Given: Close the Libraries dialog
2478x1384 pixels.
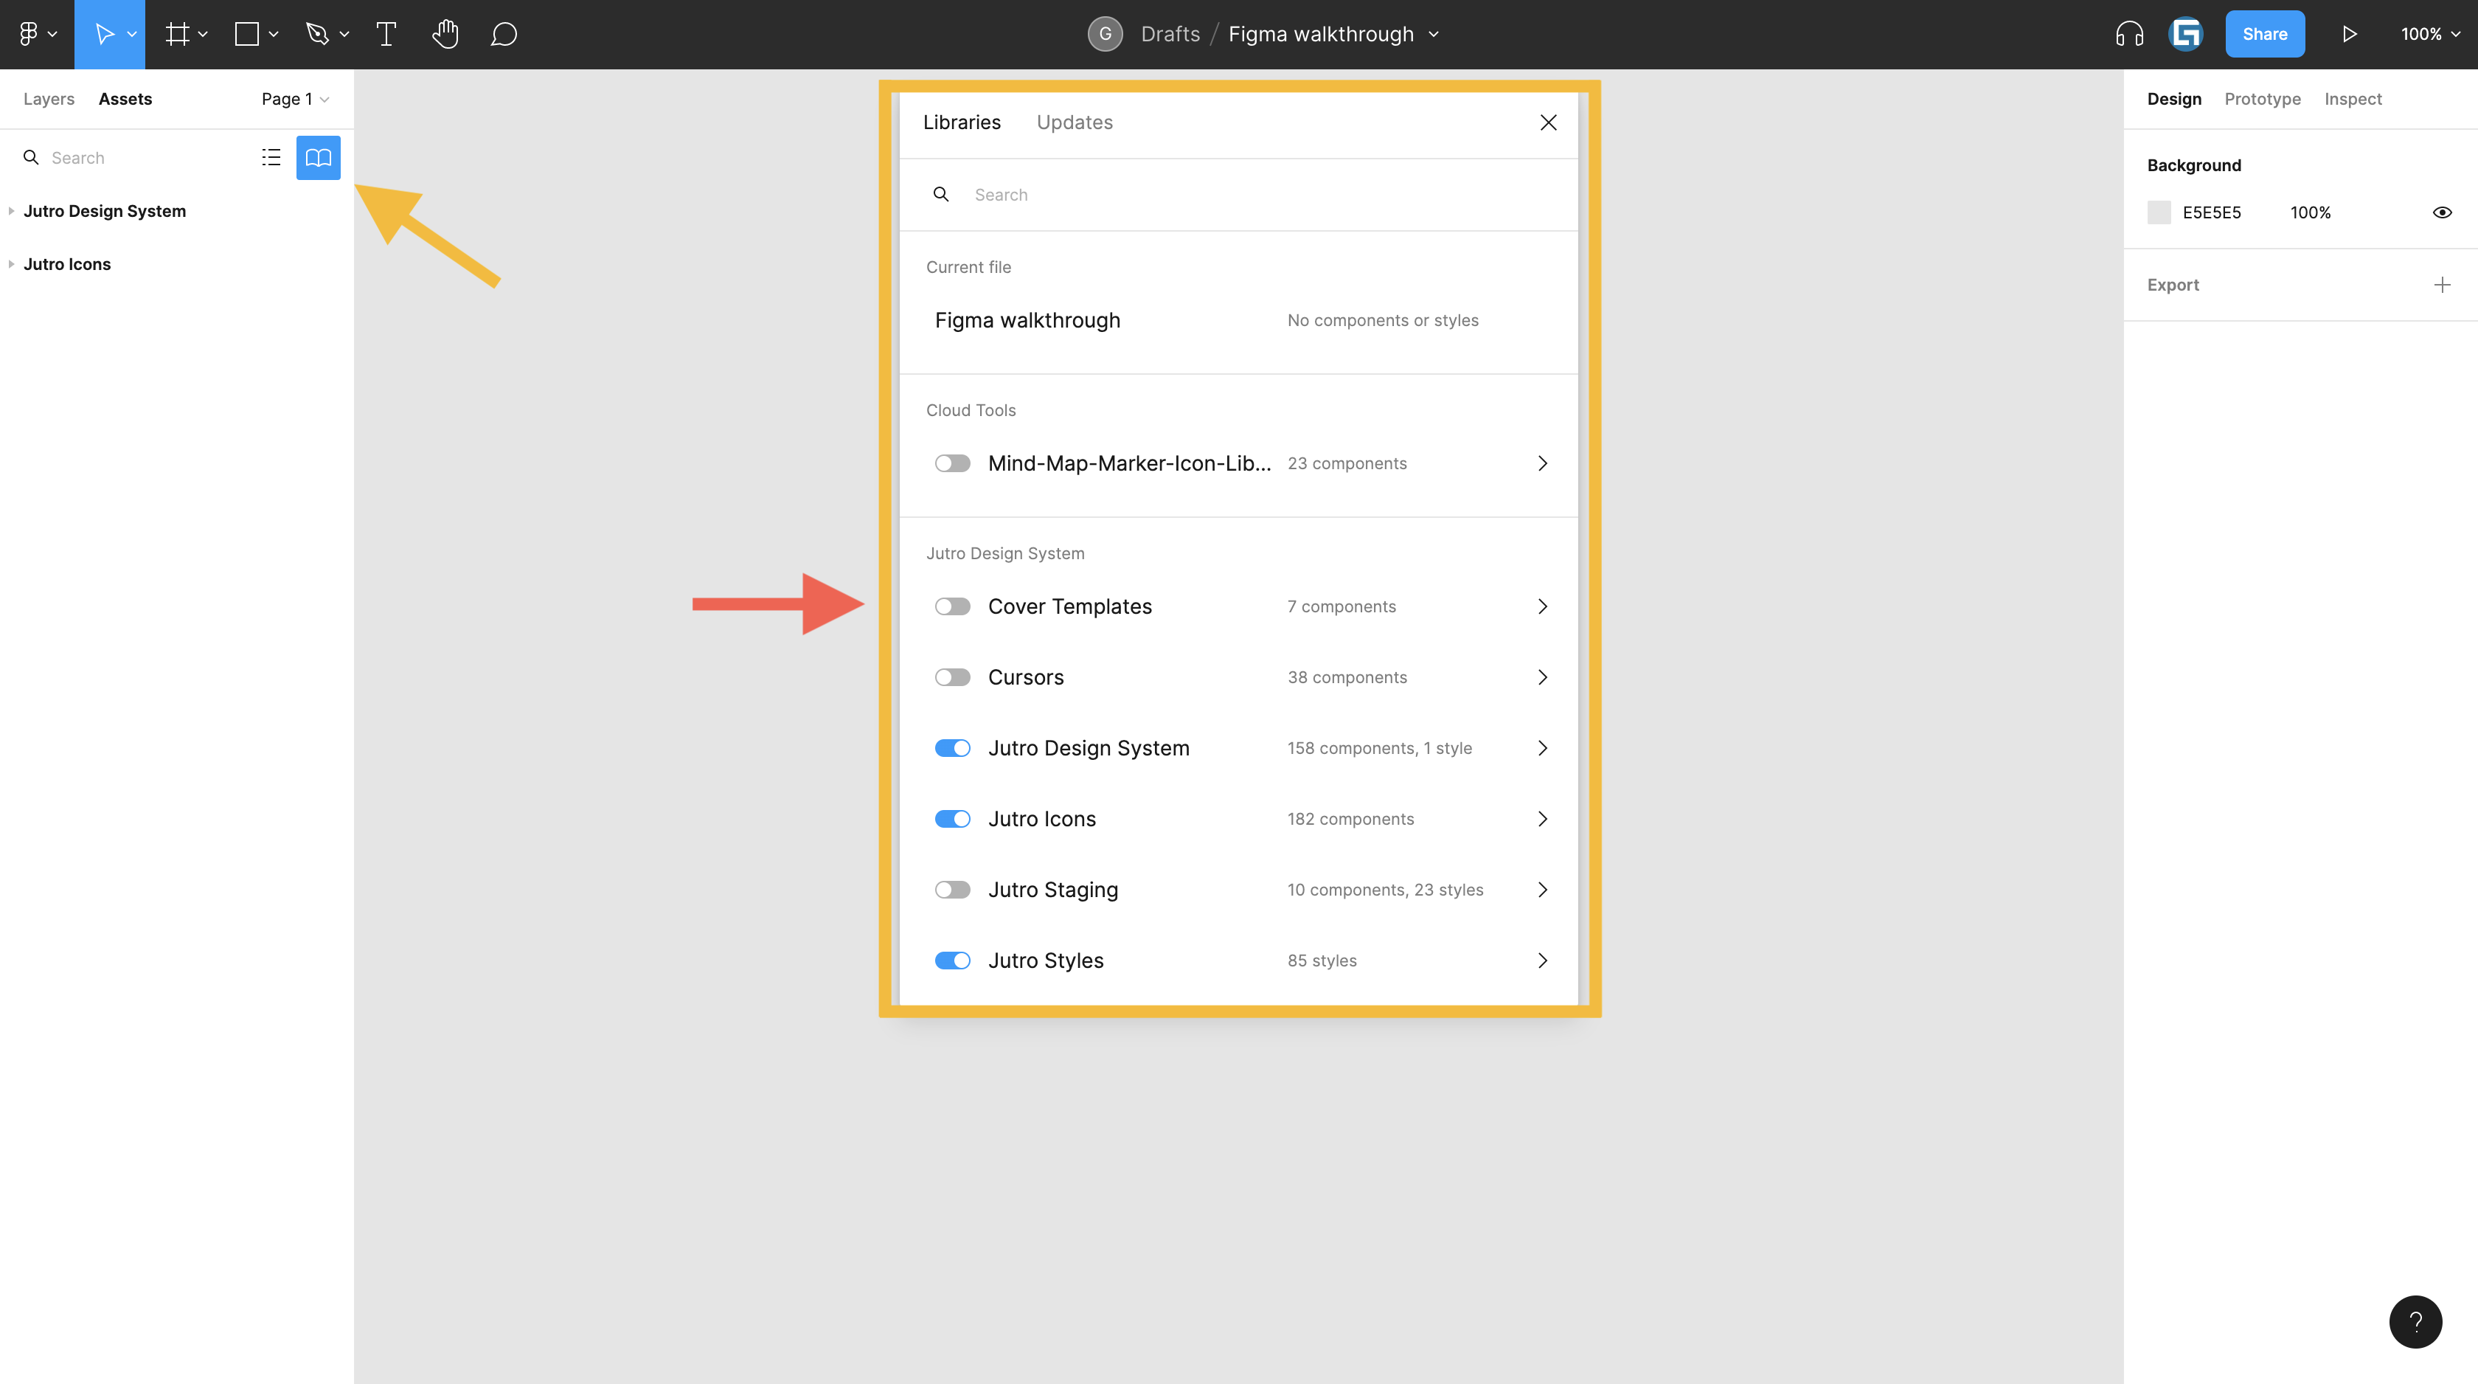Looking at the screenshot, I should [1548, 122].
